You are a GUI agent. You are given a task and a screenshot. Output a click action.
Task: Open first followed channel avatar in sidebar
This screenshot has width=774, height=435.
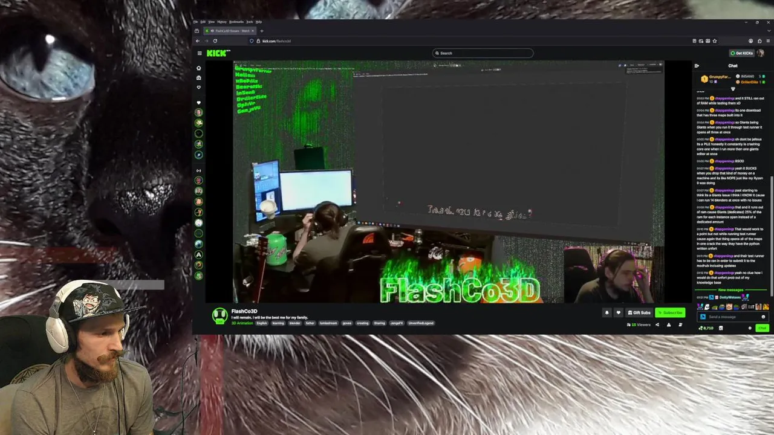(x=198, y=112)
